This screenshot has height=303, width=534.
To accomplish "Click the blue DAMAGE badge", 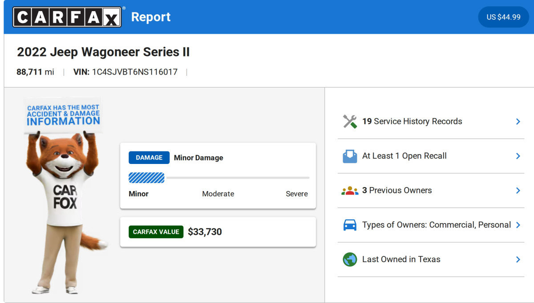I will (149, 158).
